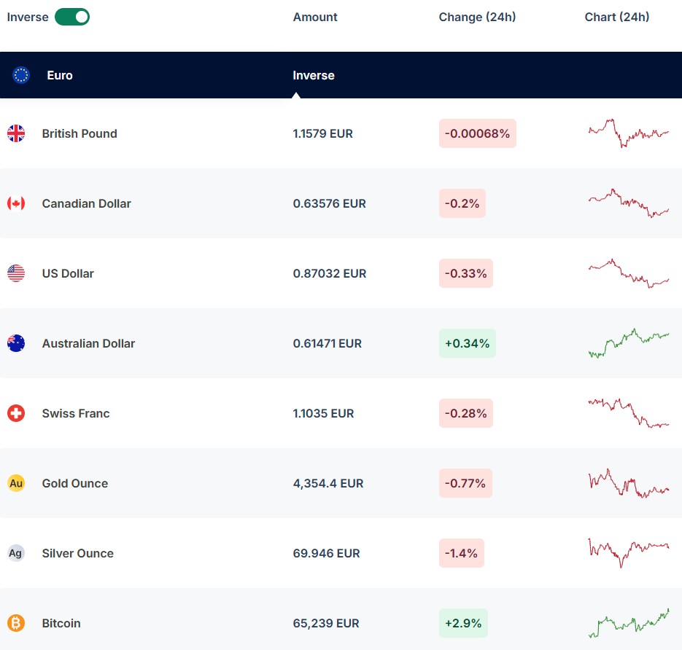Click the US Dollar flag icon
Screen dimensions: 682x650
tap(16, 273)
